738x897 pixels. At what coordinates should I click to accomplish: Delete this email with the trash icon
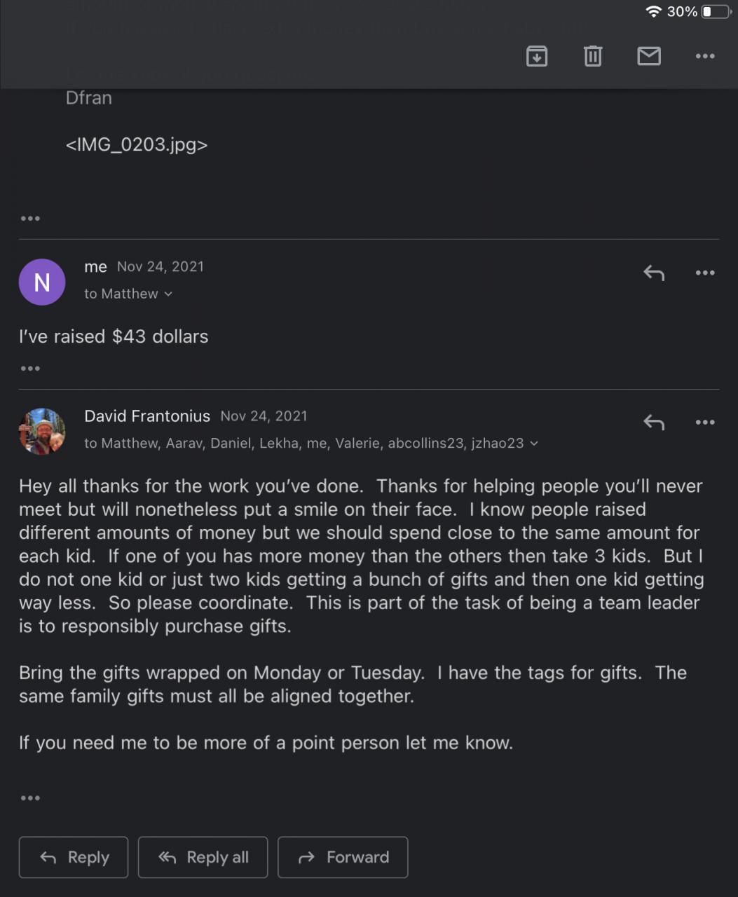(593, 56)
